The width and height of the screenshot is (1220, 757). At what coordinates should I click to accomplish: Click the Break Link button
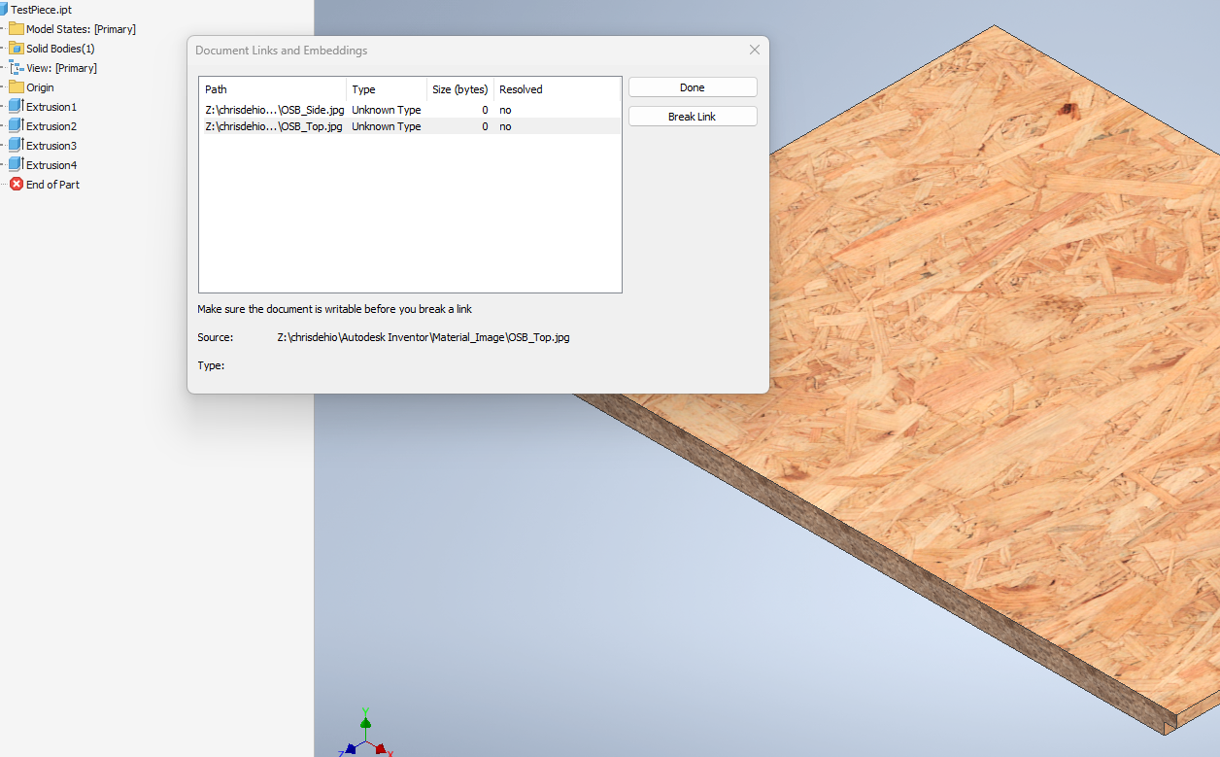click(x=693, y=117)
